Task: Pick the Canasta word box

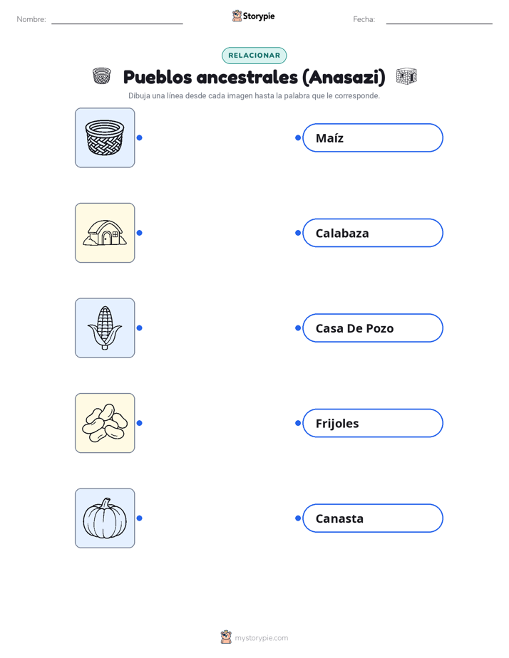Action: [373, 518]
